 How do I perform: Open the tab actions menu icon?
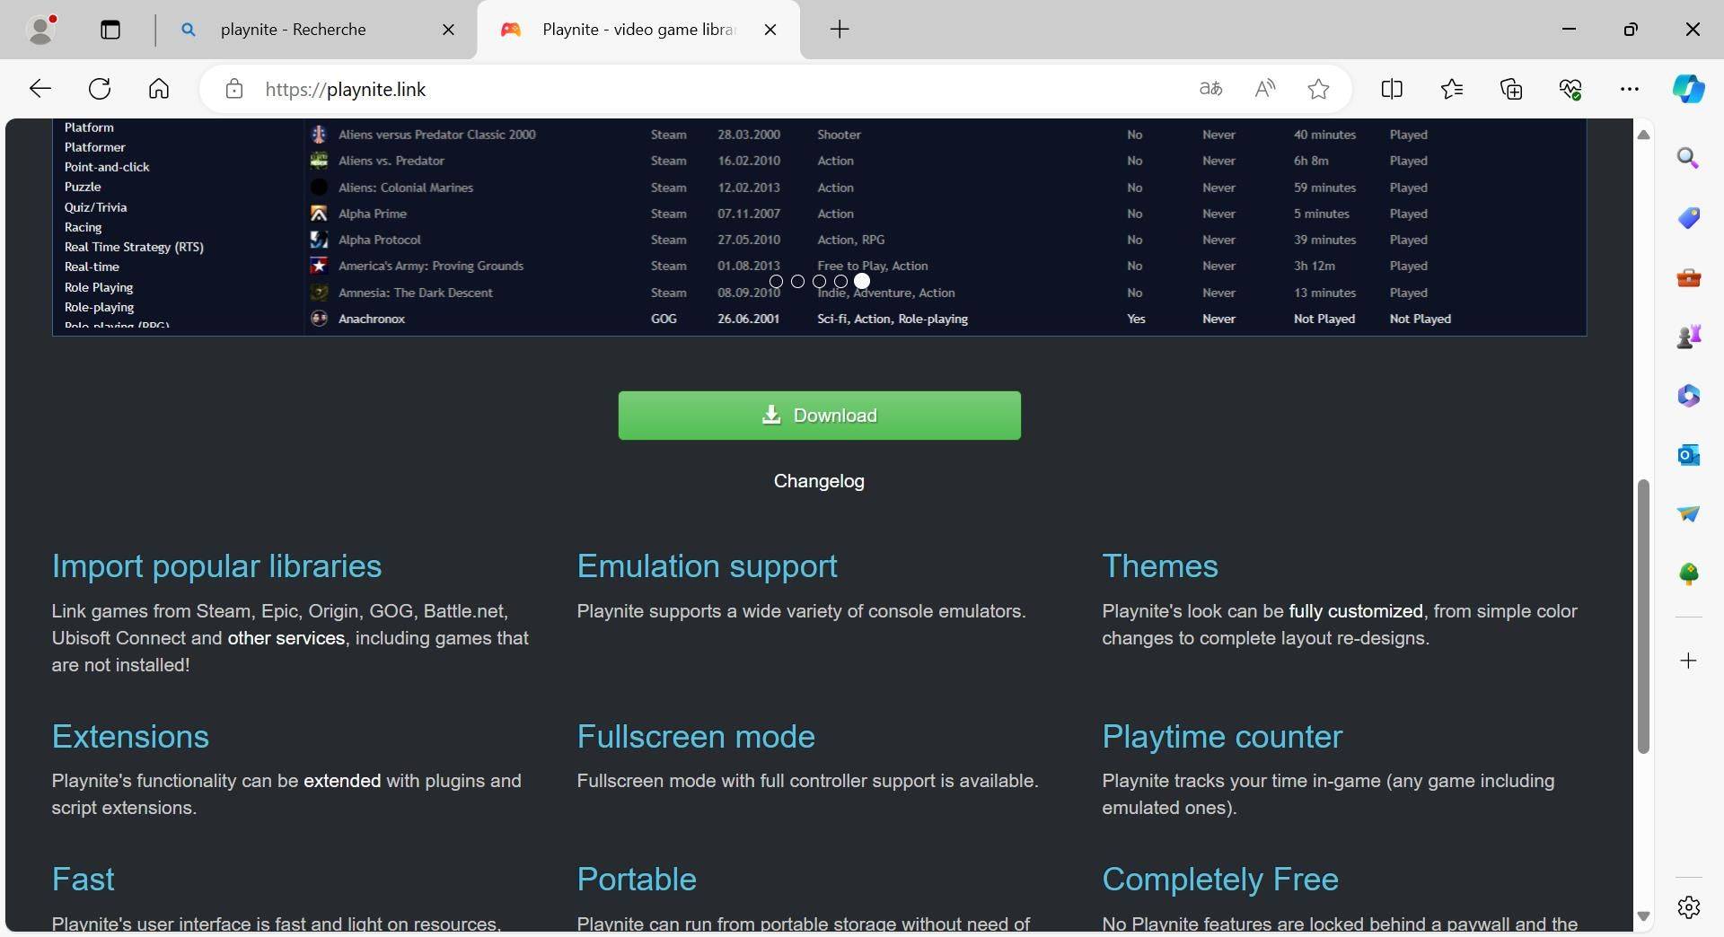coord(110,30)
